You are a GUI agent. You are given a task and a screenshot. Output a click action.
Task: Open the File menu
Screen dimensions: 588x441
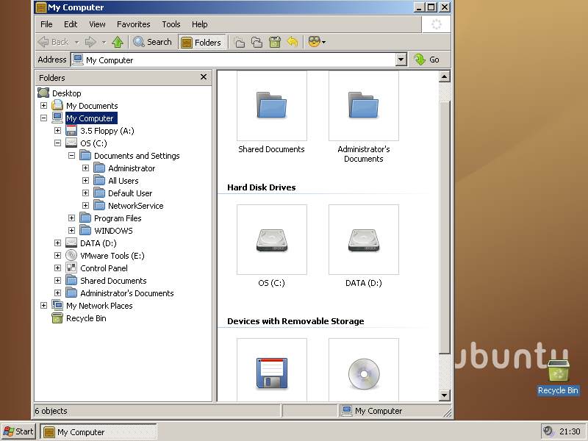tap(46, 24)
